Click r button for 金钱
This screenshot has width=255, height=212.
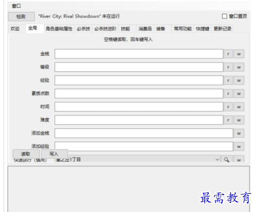[228, 54]
